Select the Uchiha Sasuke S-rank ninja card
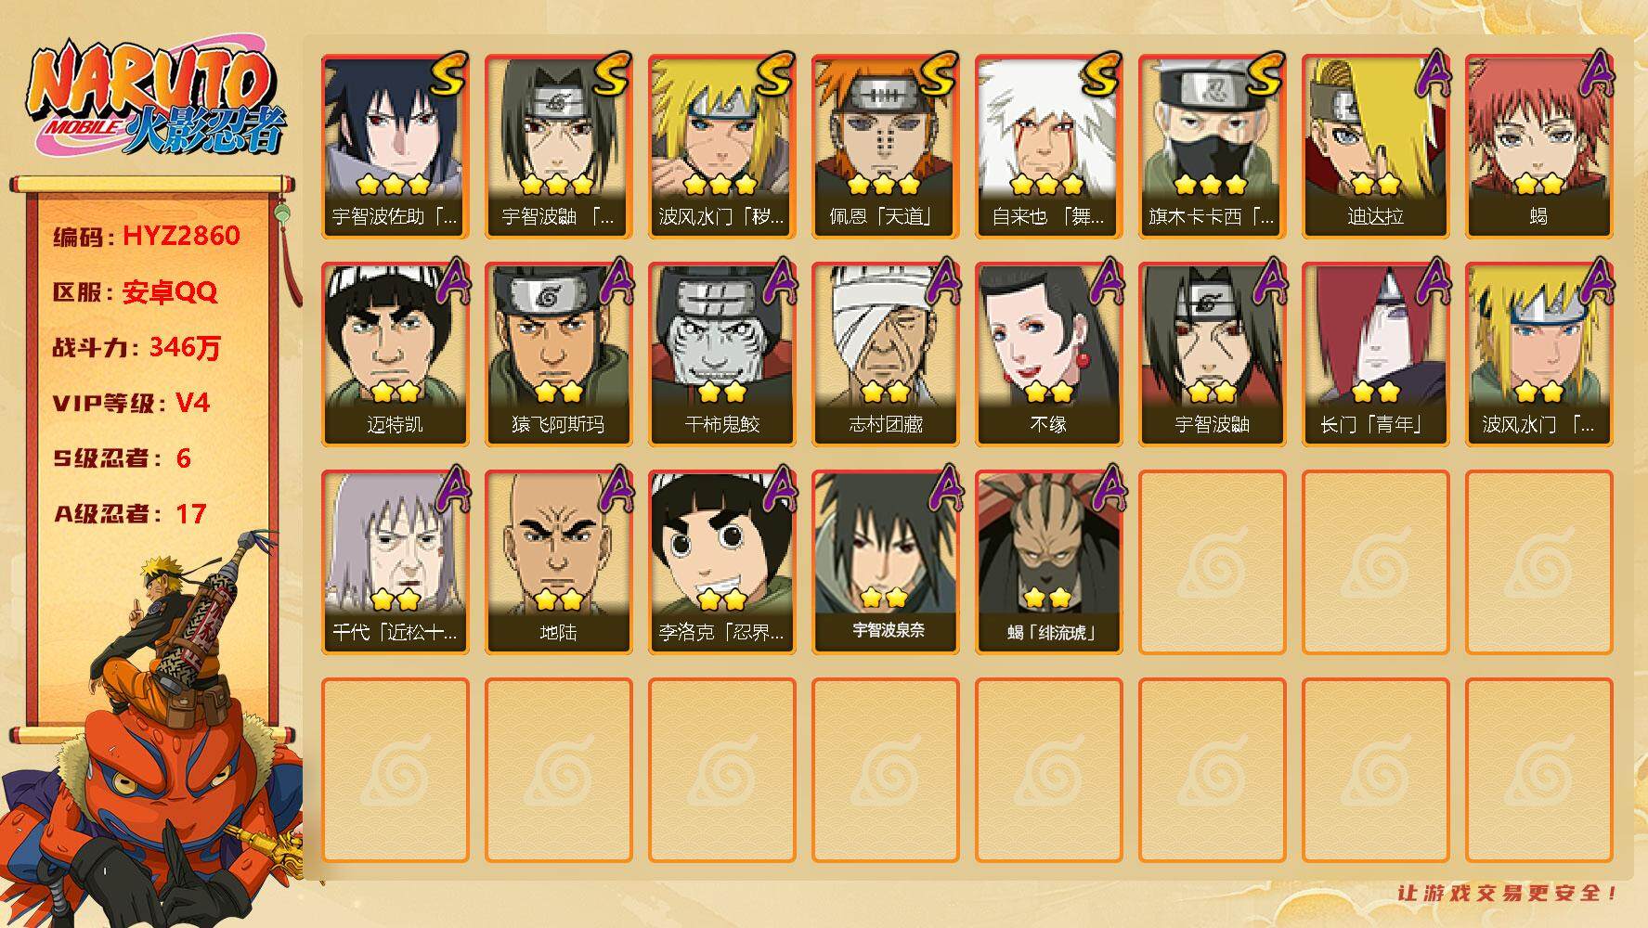Image resolution: width=1648 pixels, height=928 pixels. (395, 147)
